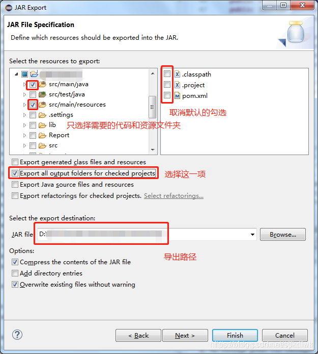This screenshot has width=318, height=354.
Task: Expand the src/main/resources tree node
Action: [x=24, y=105]
